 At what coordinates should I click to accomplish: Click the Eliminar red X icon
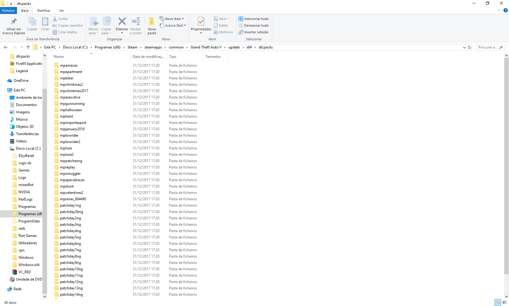[122, 21]
